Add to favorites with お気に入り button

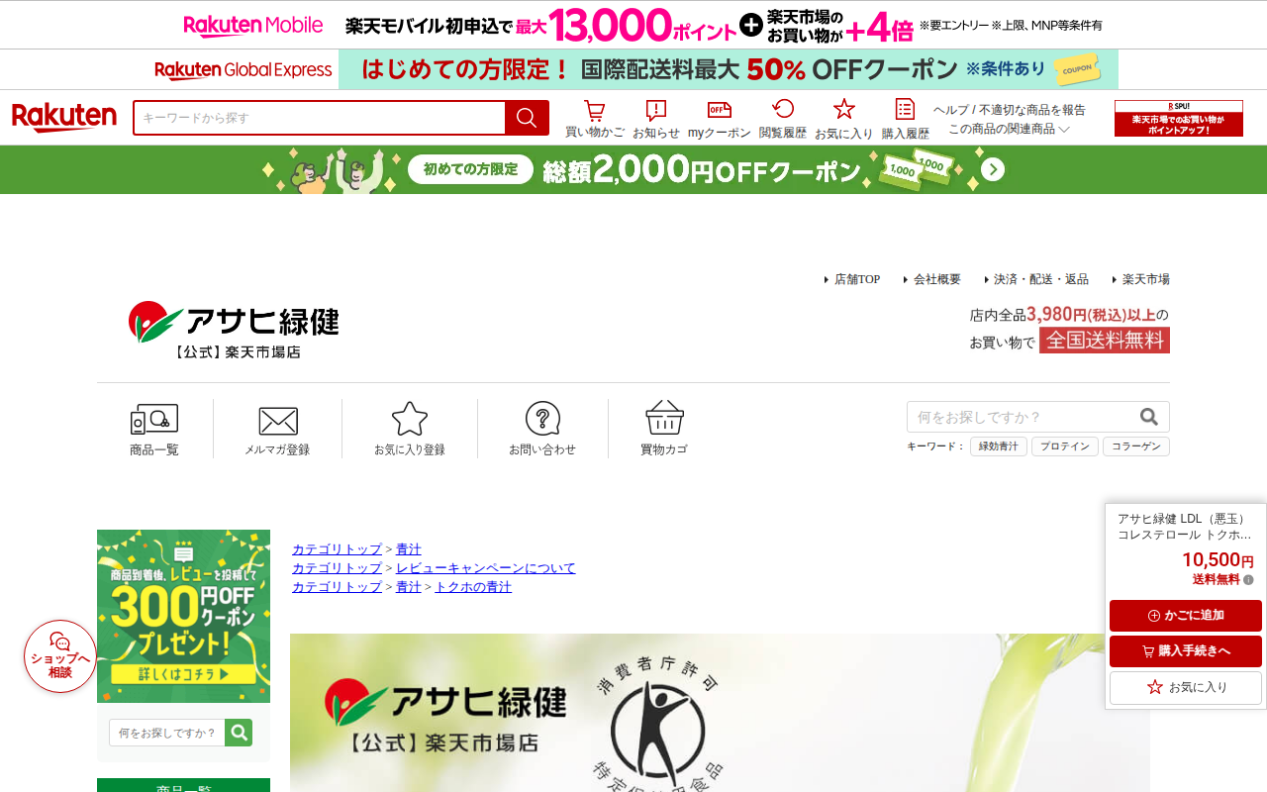tap(1186, 687)
